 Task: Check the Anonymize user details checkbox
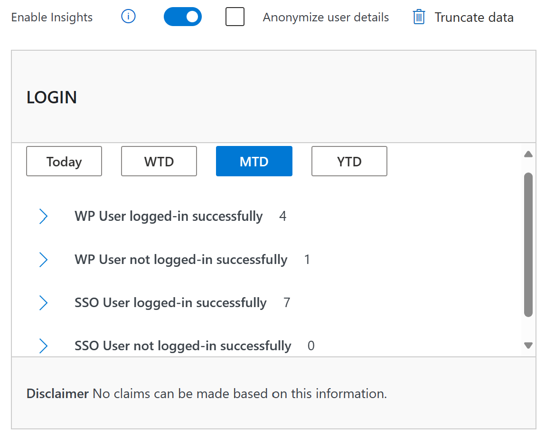click(x=235, y=17)
